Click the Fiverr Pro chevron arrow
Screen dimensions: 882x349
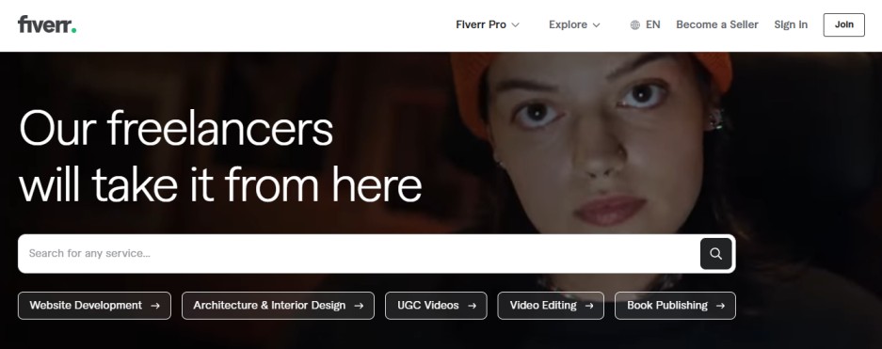(515, 25)
